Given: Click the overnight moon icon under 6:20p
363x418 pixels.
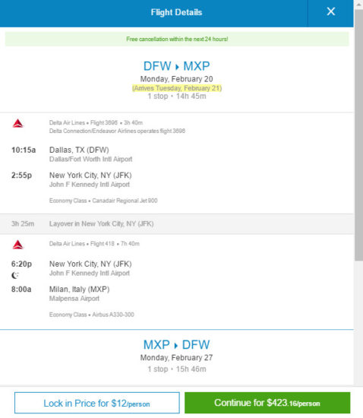Looking at the screenshot, I should point(15,275).
